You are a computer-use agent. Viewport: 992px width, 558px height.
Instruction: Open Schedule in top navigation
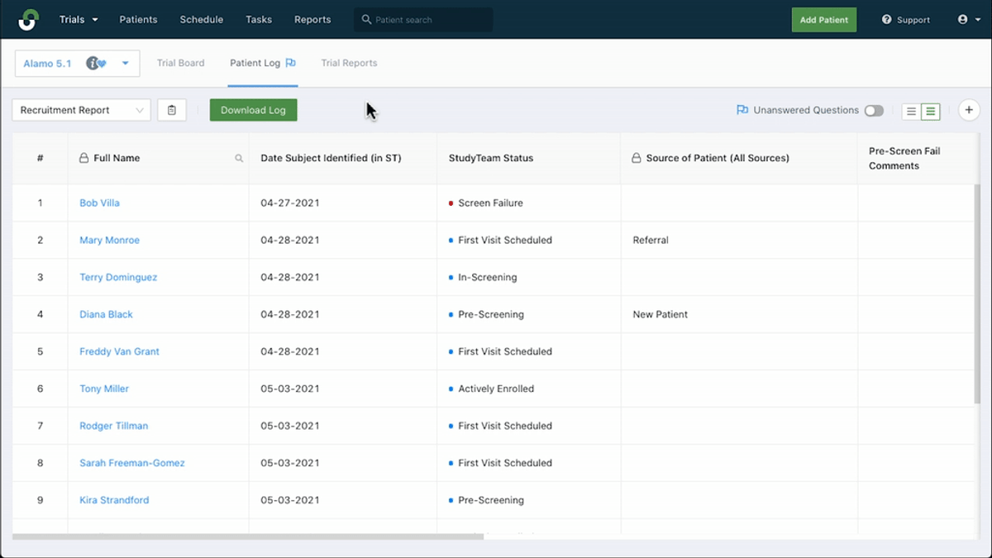coord(202,19)
